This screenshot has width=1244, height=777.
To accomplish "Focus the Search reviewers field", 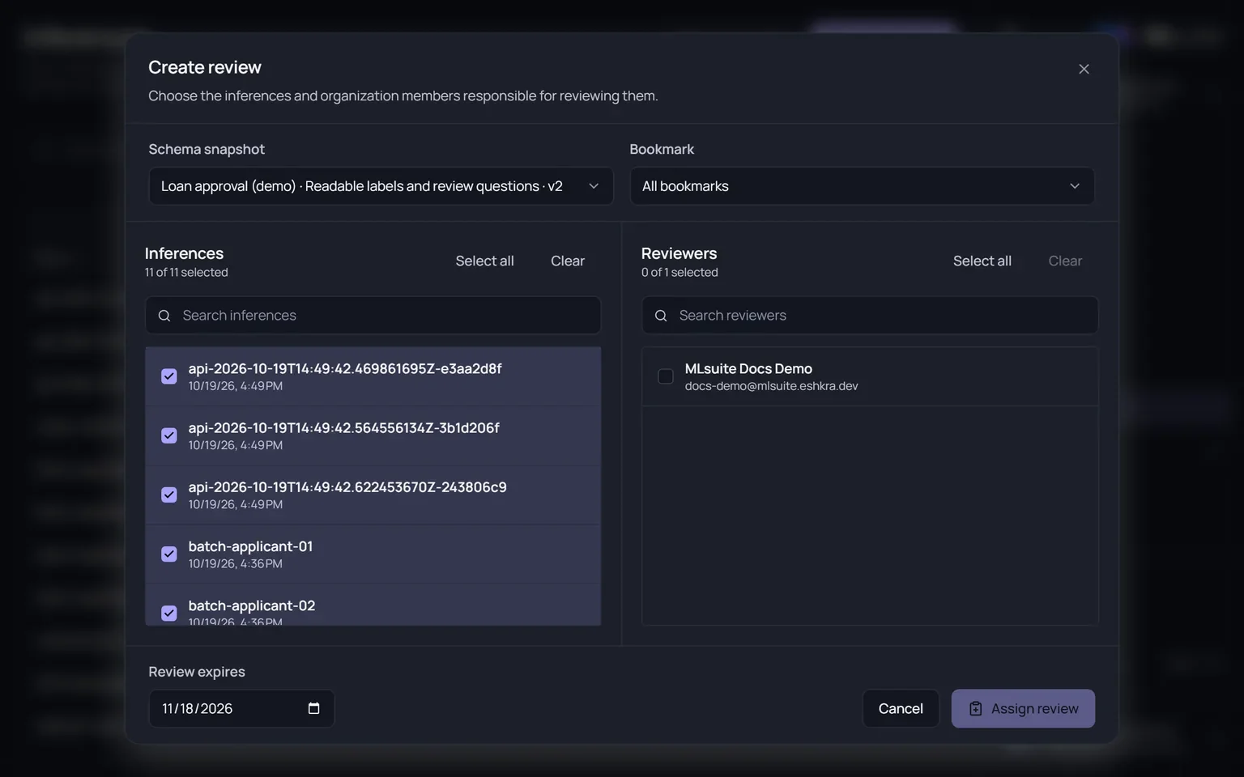I will [870, 316].
